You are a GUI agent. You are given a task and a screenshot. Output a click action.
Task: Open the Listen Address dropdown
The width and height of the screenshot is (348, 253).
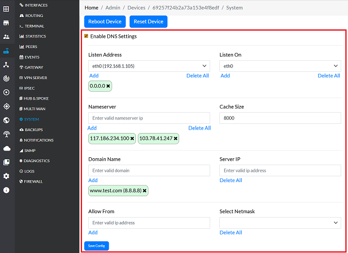pyautogui.click(x=149, y=66)
